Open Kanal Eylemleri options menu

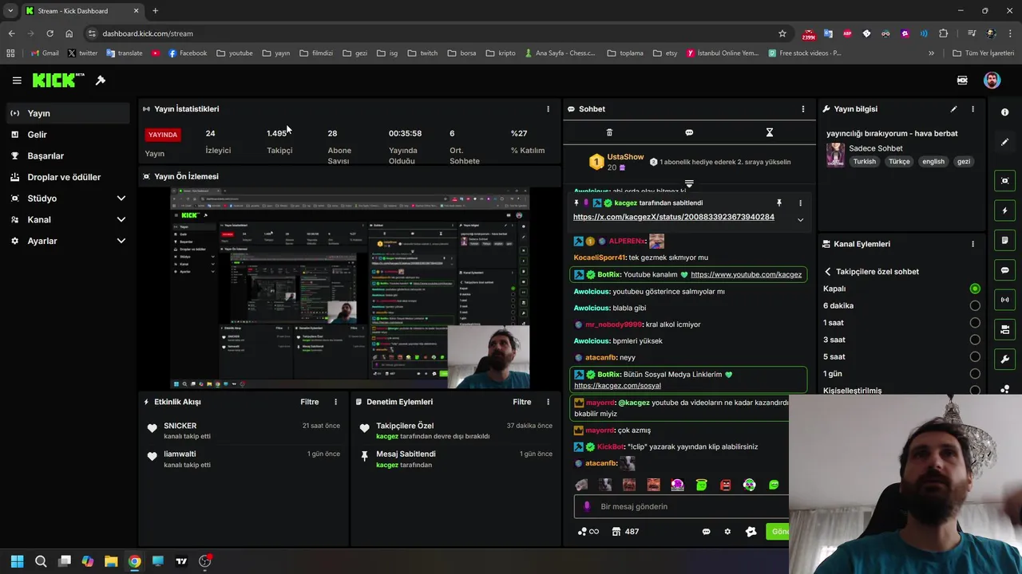972,244
